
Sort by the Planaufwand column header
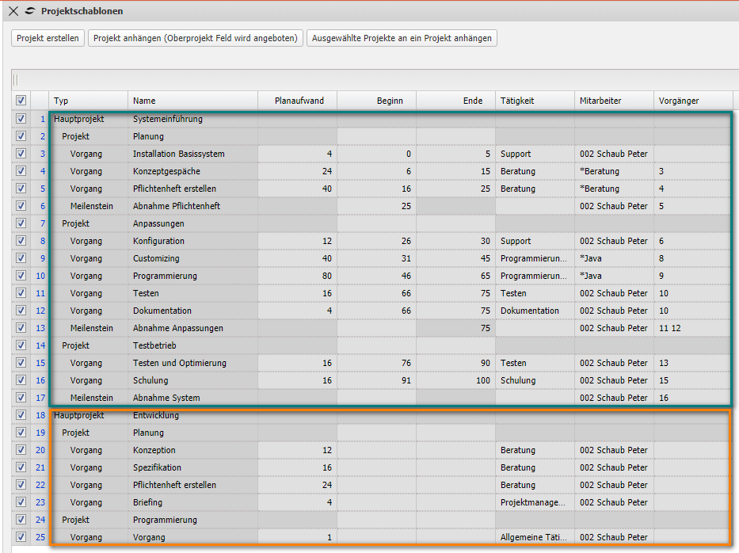click(x=297, y=101)
